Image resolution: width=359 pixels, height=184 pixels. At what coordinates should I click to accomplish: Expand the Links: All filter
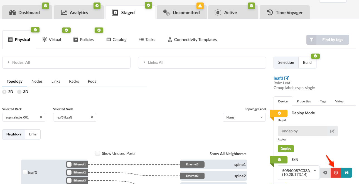202,63
